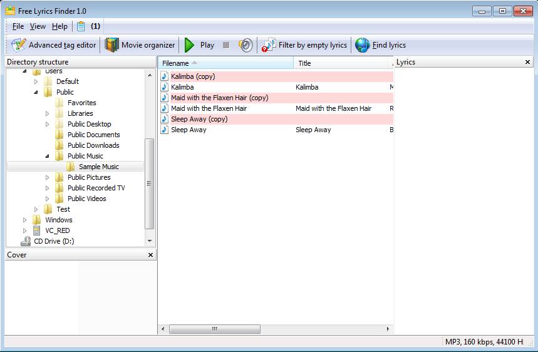Open the View menu
The image size is (538, 352).
[38, 26]
